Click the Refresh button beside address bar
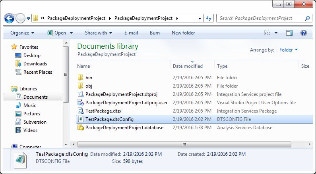Screen dimensions: 316x174 click(x=209, y=18)
